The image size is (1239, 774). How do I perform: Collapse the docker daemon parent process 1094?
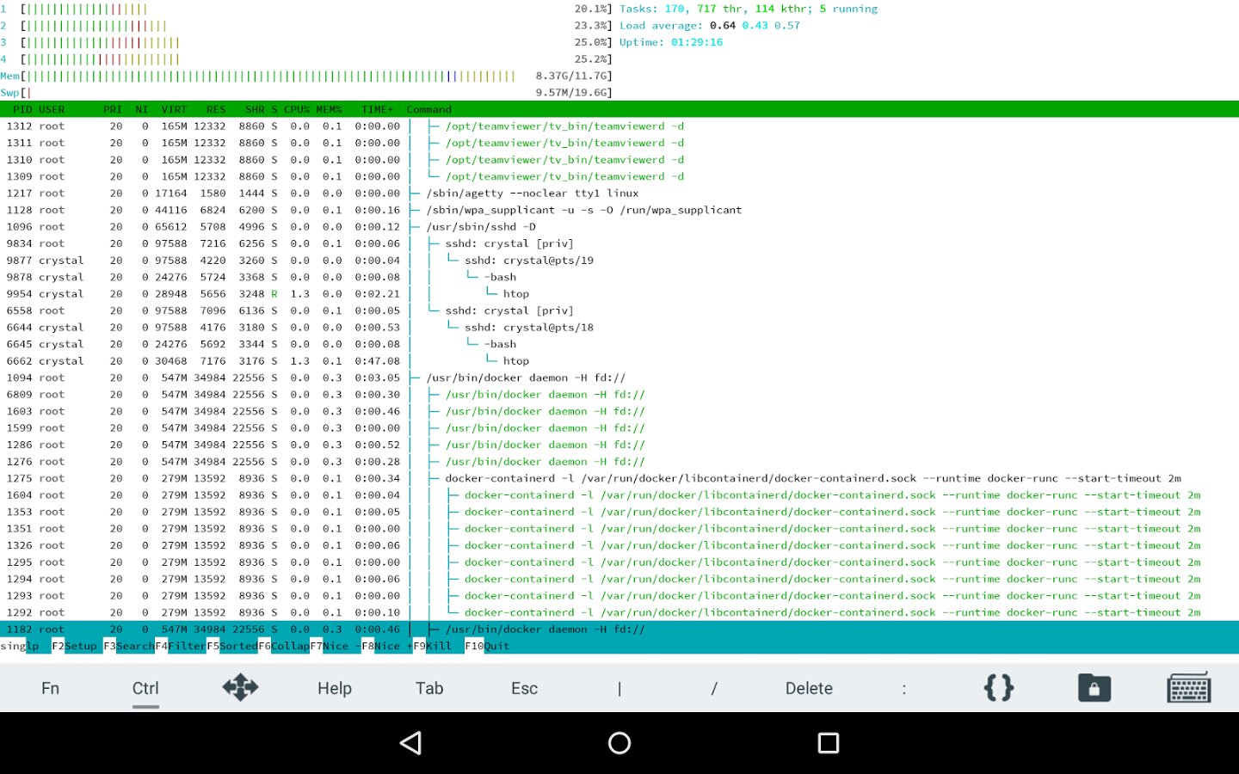pos(525,378)
